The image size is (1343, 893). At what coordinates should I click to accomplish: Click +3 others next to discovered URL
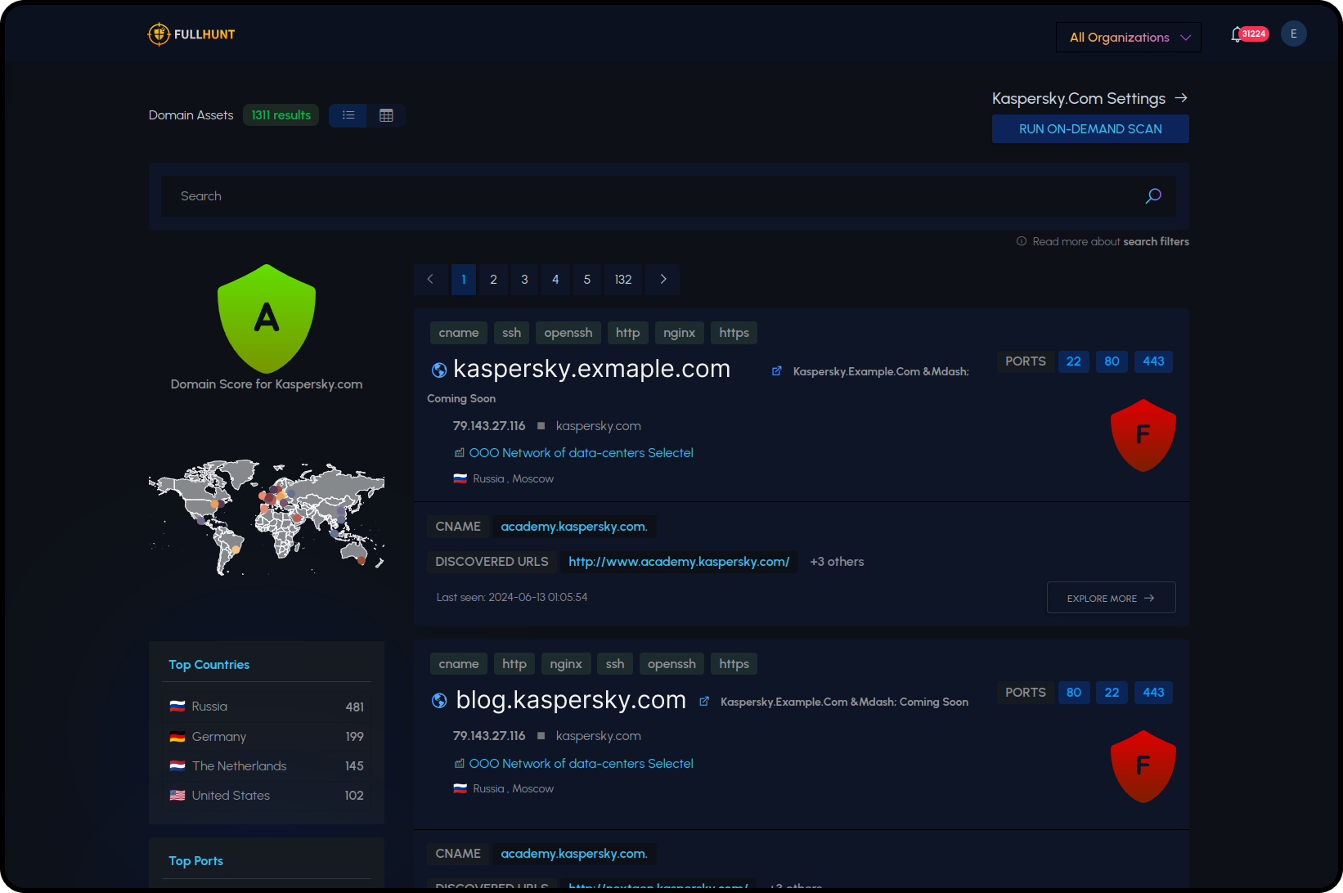(837, 562)
